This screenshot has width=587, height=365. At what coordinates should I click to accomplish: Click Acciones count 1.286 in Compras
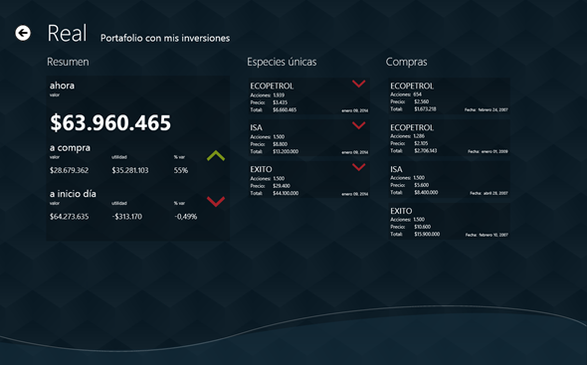coord(419,136)
